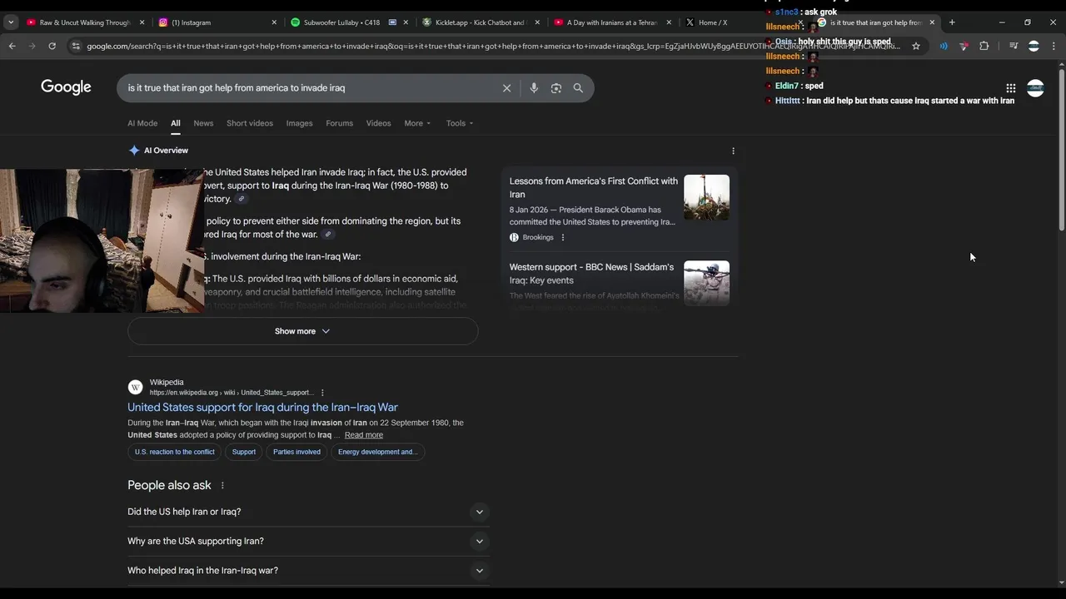Go back to the previous page
This screenshot has height=599, width=1066.
point(12,46)
